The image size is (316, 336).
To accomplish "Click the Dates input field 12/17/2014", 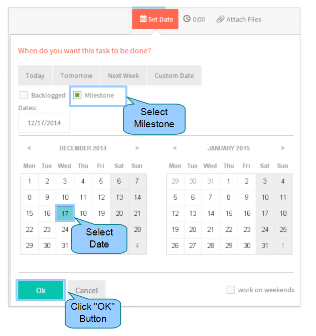I will (44, 123).
